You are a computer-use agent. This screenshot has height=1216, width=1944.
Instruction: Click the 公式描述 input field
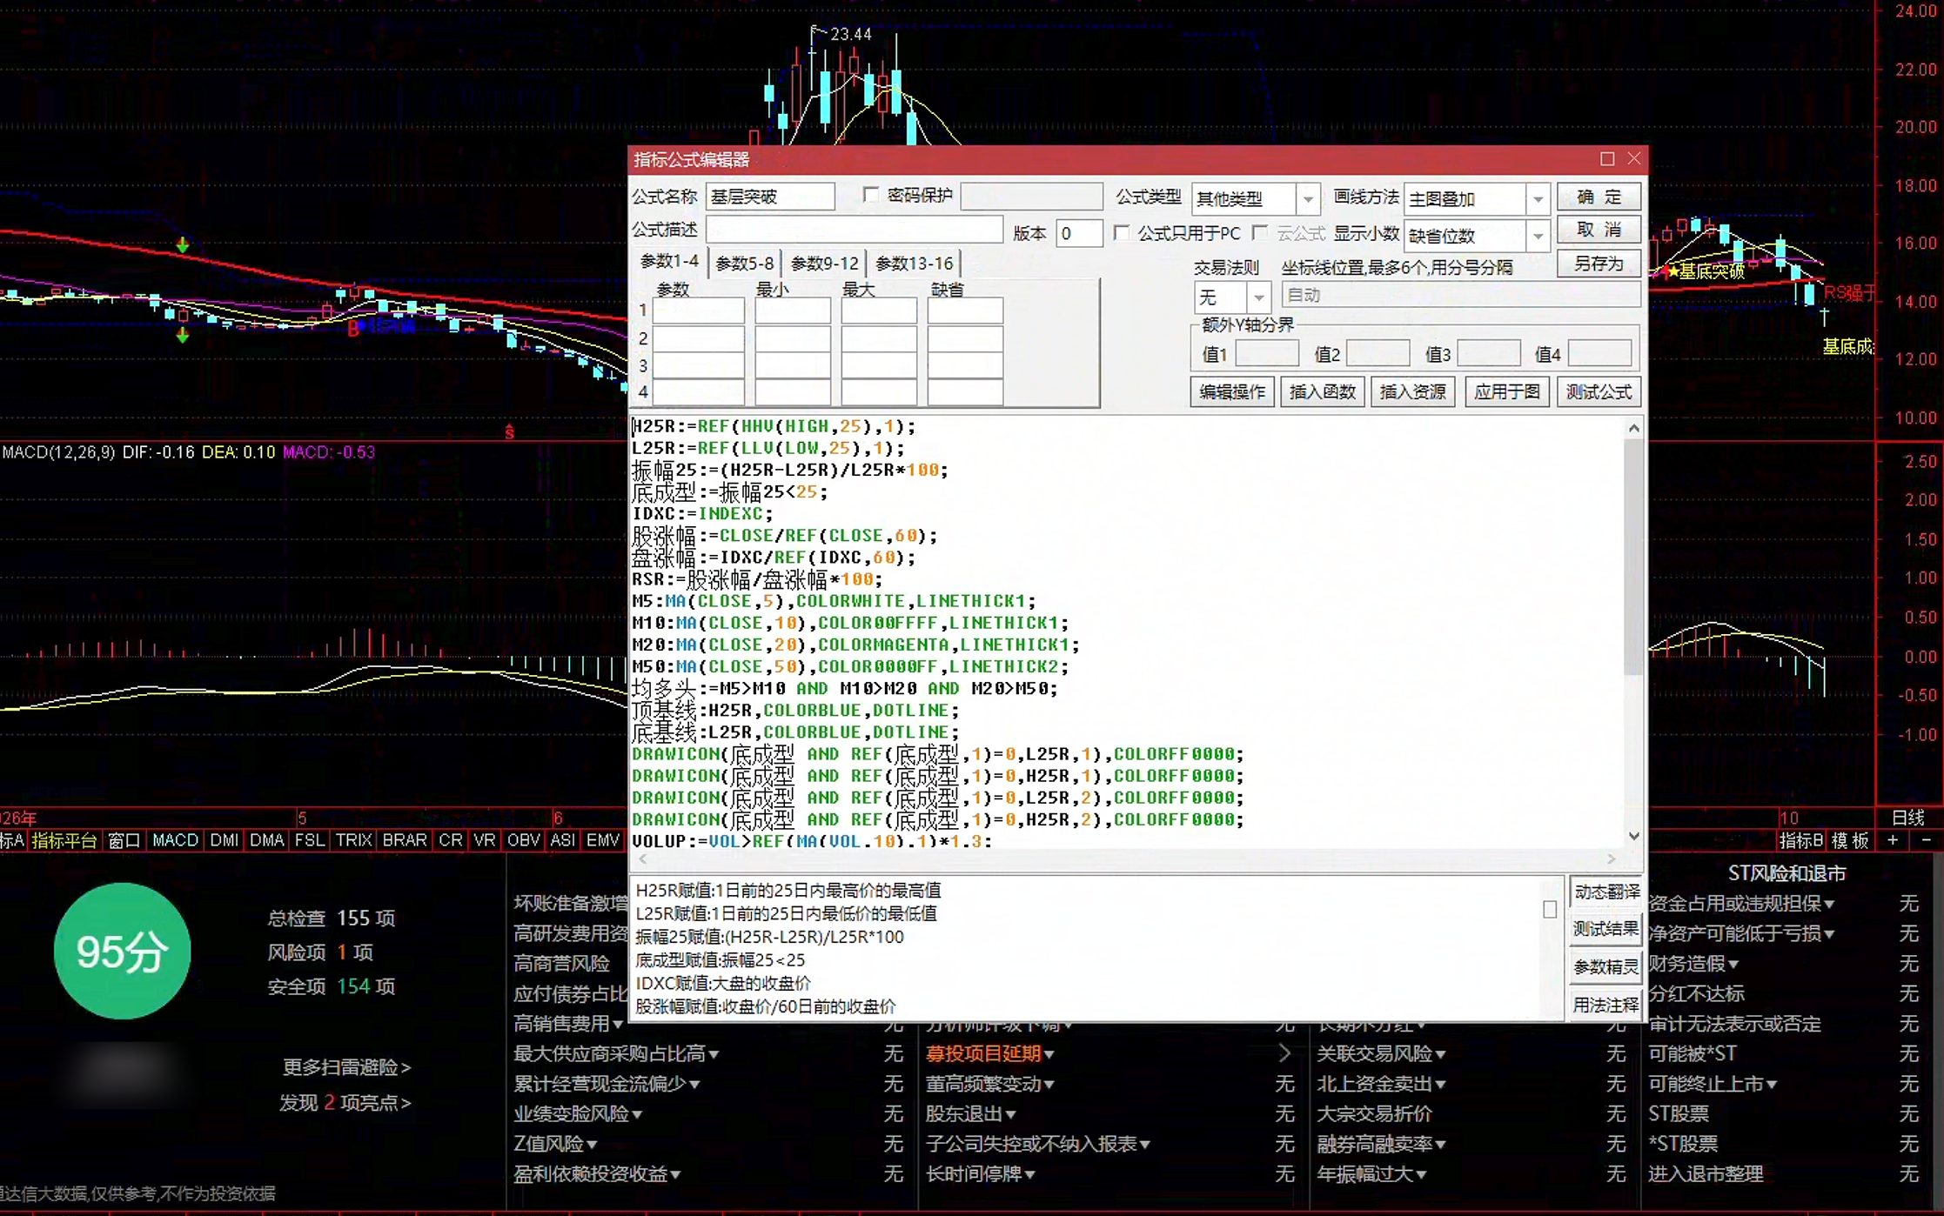854,230
